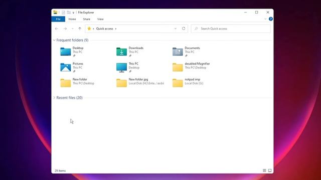The width and height of the screenshot is (321, 180).
Task: Open the Documents folder icon
Action: coord(178,51)
